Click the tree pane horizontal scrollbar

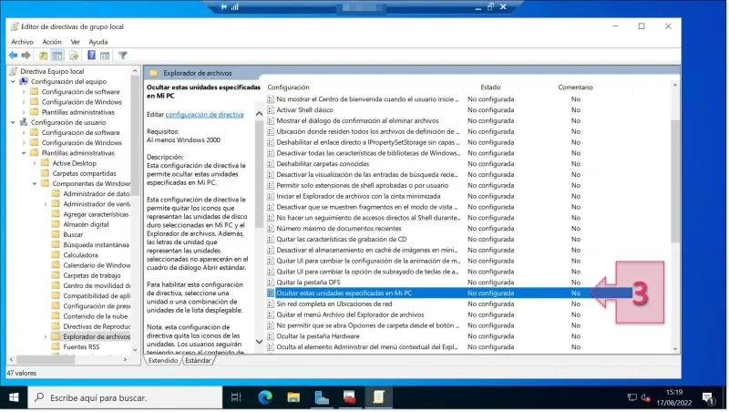(x=45, y=359)
